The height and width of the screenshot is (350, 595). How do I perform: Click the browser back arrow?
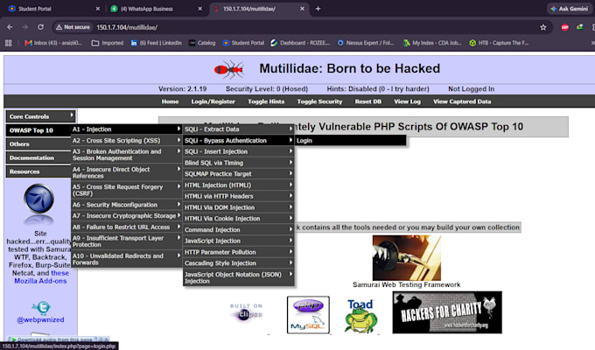tap(10, 27)
